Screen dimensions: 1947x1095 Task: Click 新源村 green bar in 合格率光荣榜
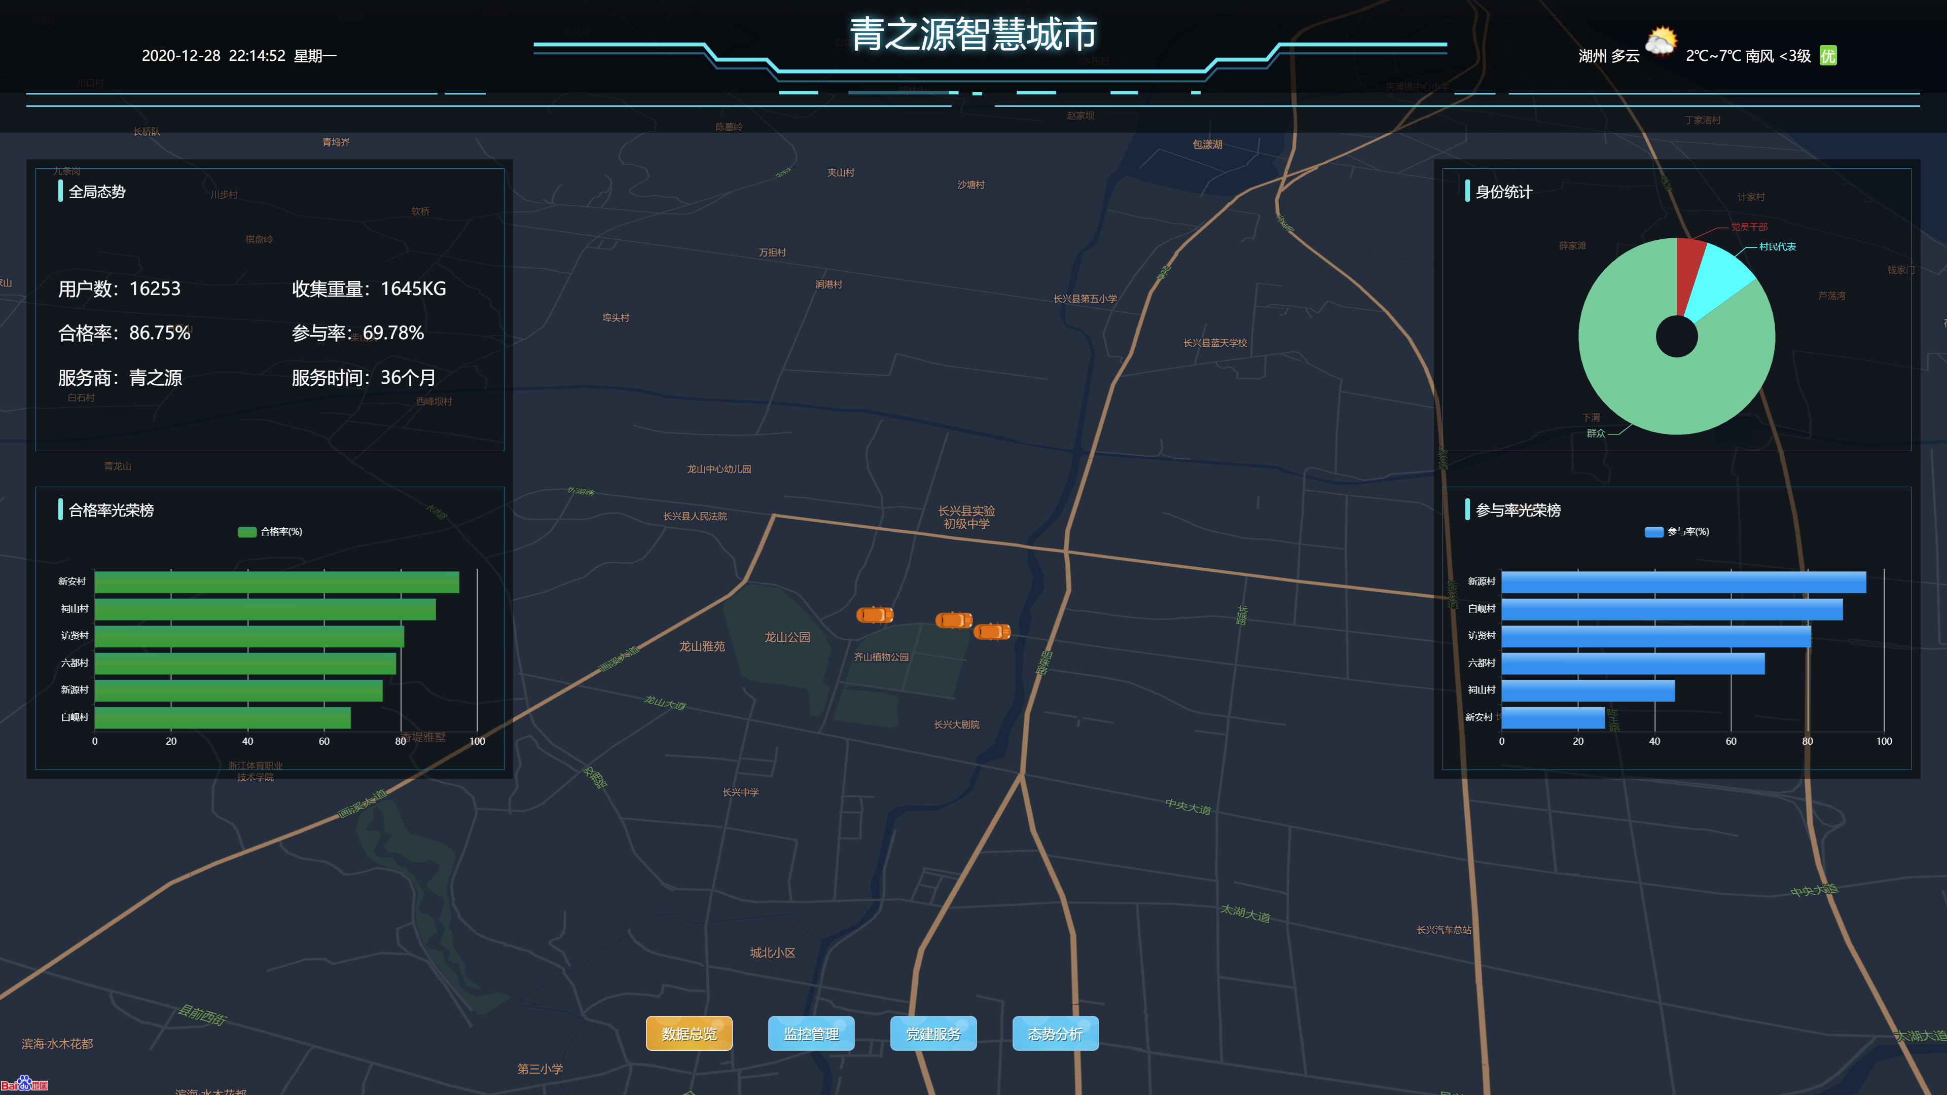[x=239, y=690]
